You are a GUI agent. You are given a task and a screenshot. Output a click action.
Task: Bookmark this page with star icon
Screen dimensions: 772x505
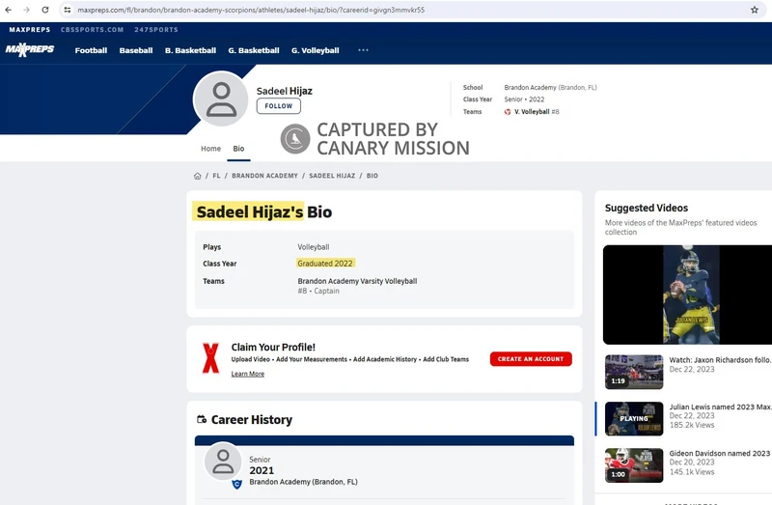pos(754,10)
